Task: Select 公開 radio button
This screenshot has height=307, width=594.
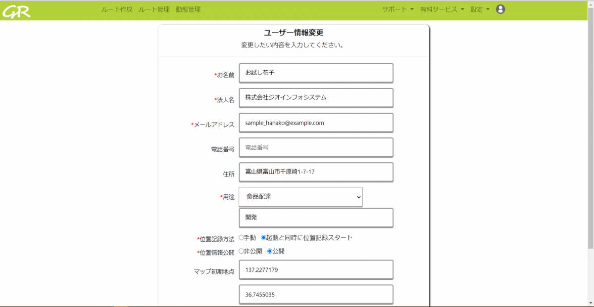Action: tap(270, 251)
